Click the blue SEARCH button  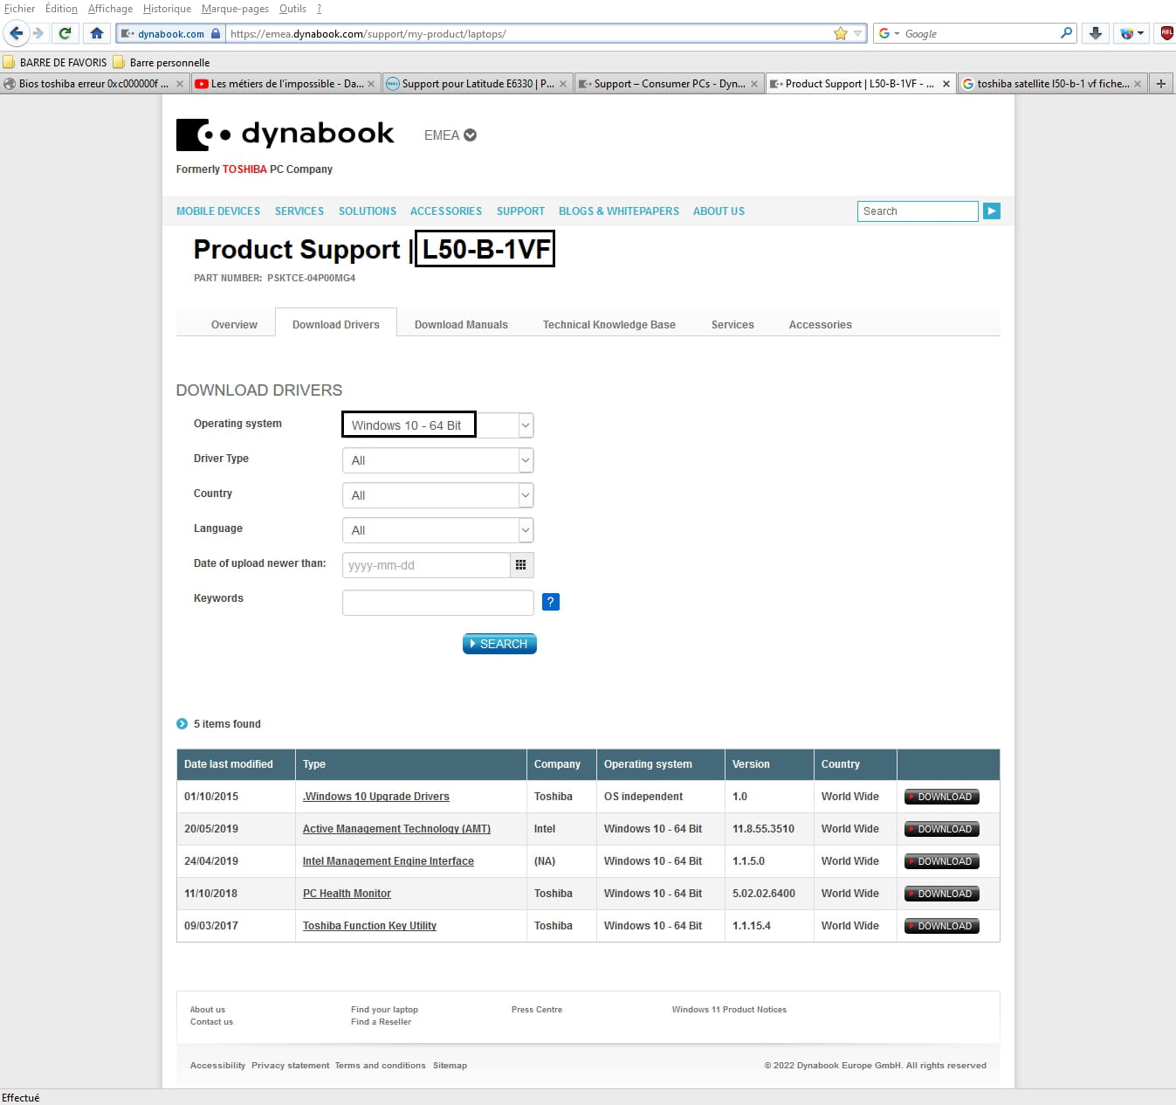point(499,644)
